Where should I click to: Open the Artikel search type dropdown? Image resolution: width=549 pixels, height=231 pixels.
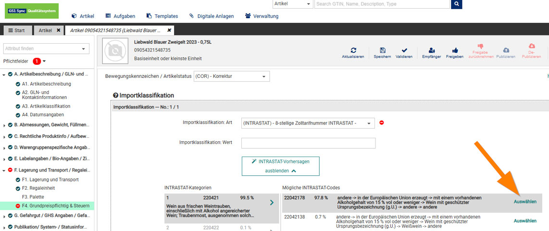coord(293,4)
